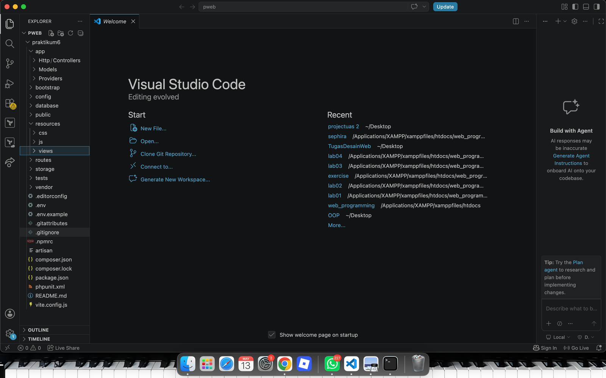Screen dimensions: 606x378
Task: Click Clone Git Repository... link
Action: click(x=168, y=154)
